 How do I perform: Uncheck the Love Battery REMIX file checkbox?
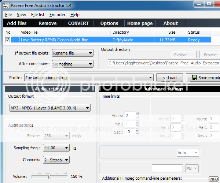pyautogui.click(x=7, y=40)
